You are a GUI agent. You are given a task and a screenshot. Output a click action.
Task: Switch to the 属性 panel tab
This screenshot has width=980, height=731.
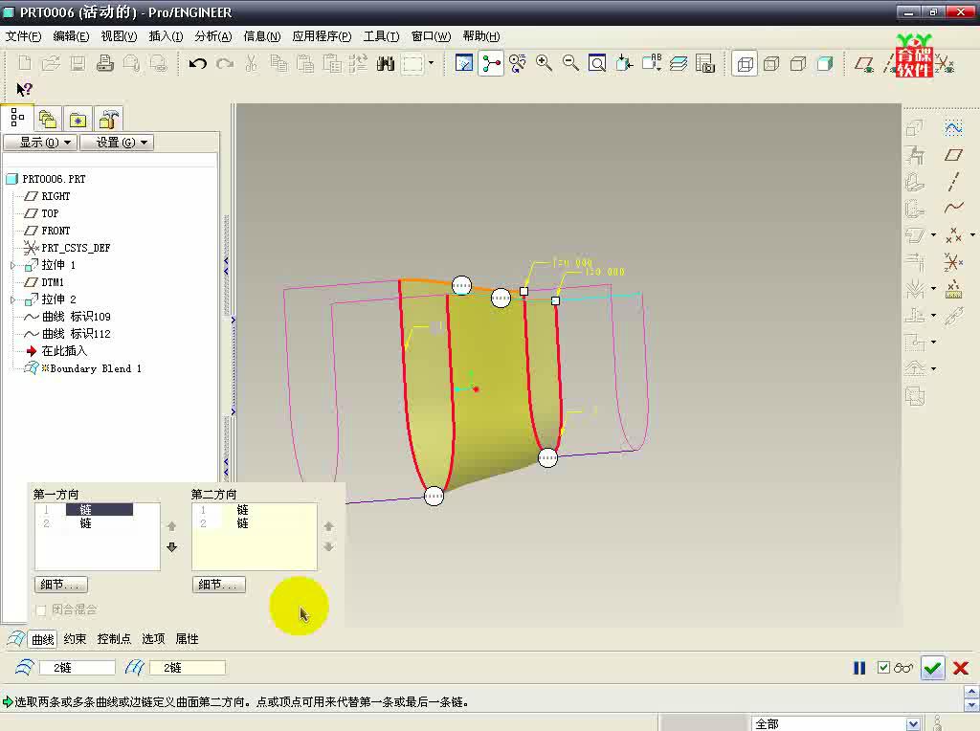(187, 638)
